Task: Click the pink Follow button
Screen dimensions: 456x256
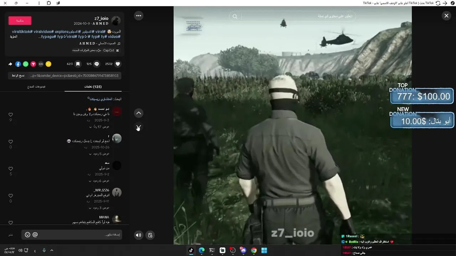Action: coord(20,21)
